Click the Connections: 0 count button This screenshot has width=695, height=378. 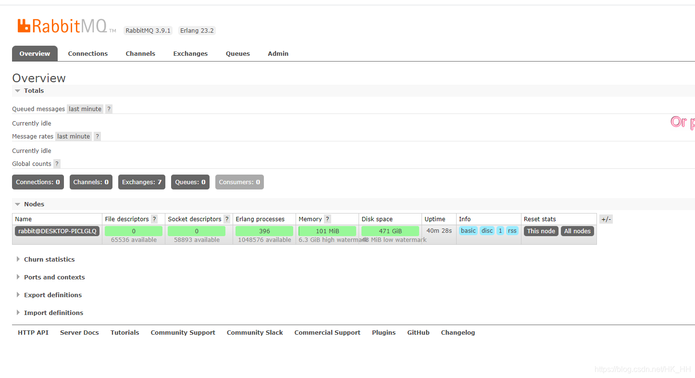click(38, 182)
